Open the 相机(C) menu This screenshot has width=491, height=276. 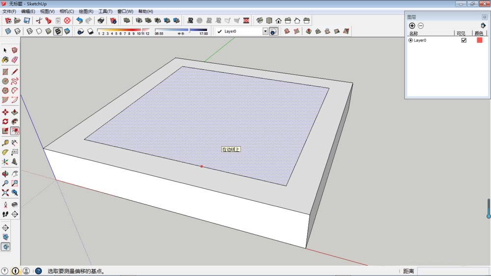tap(66, 11)
